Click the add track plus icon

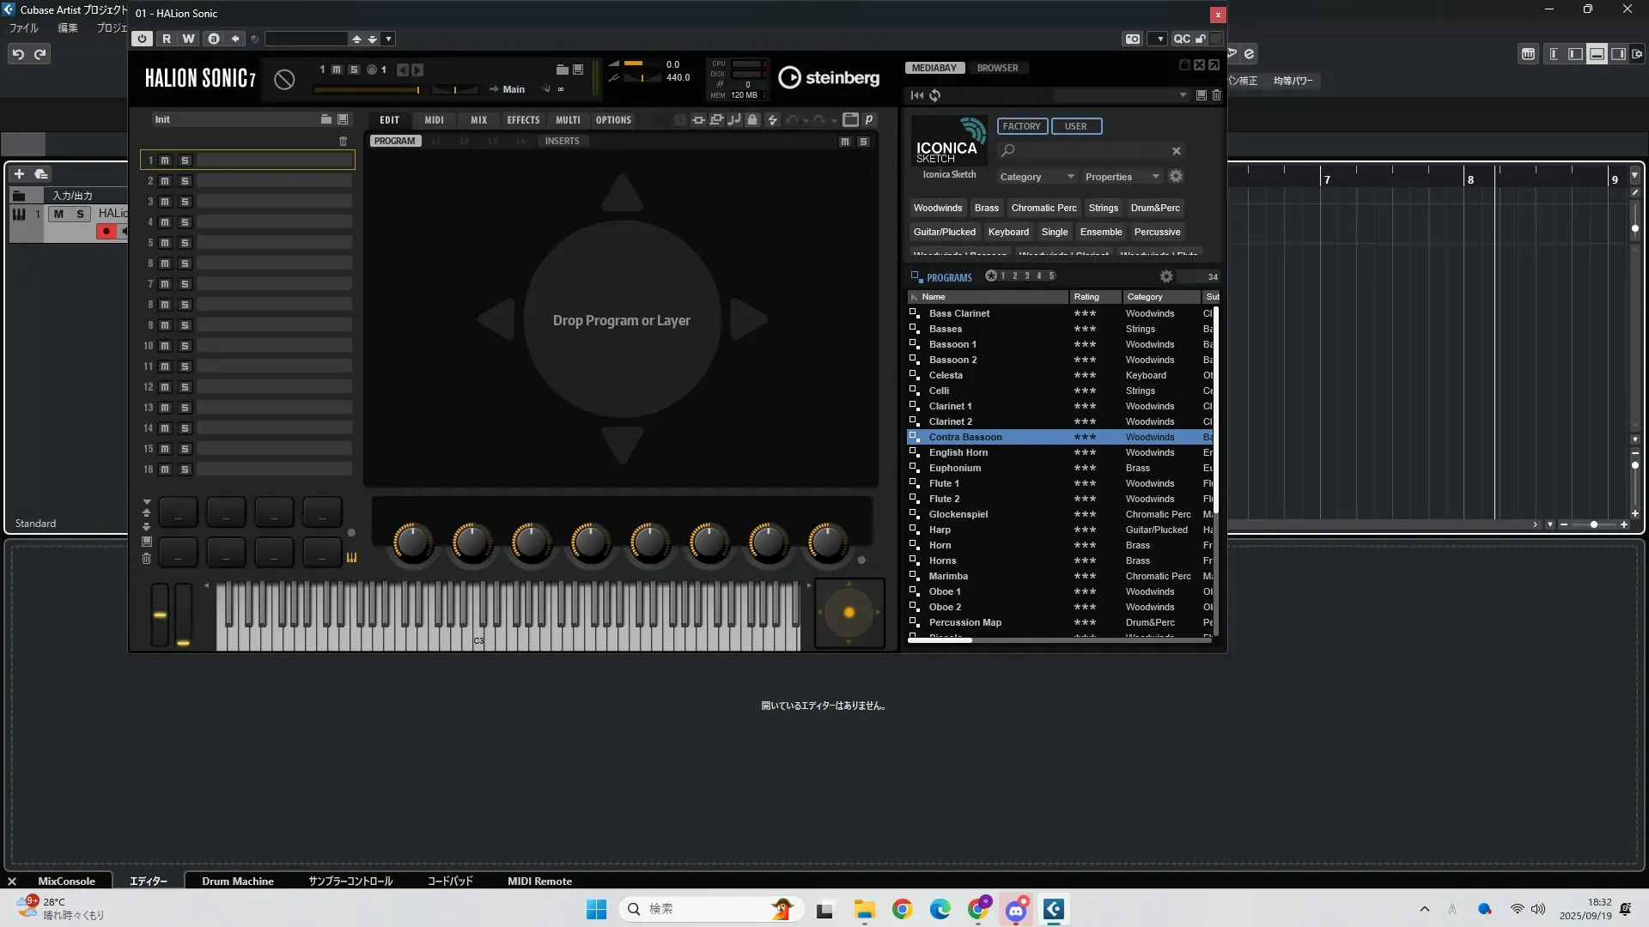pyautogui.click(x=19, y=174)
